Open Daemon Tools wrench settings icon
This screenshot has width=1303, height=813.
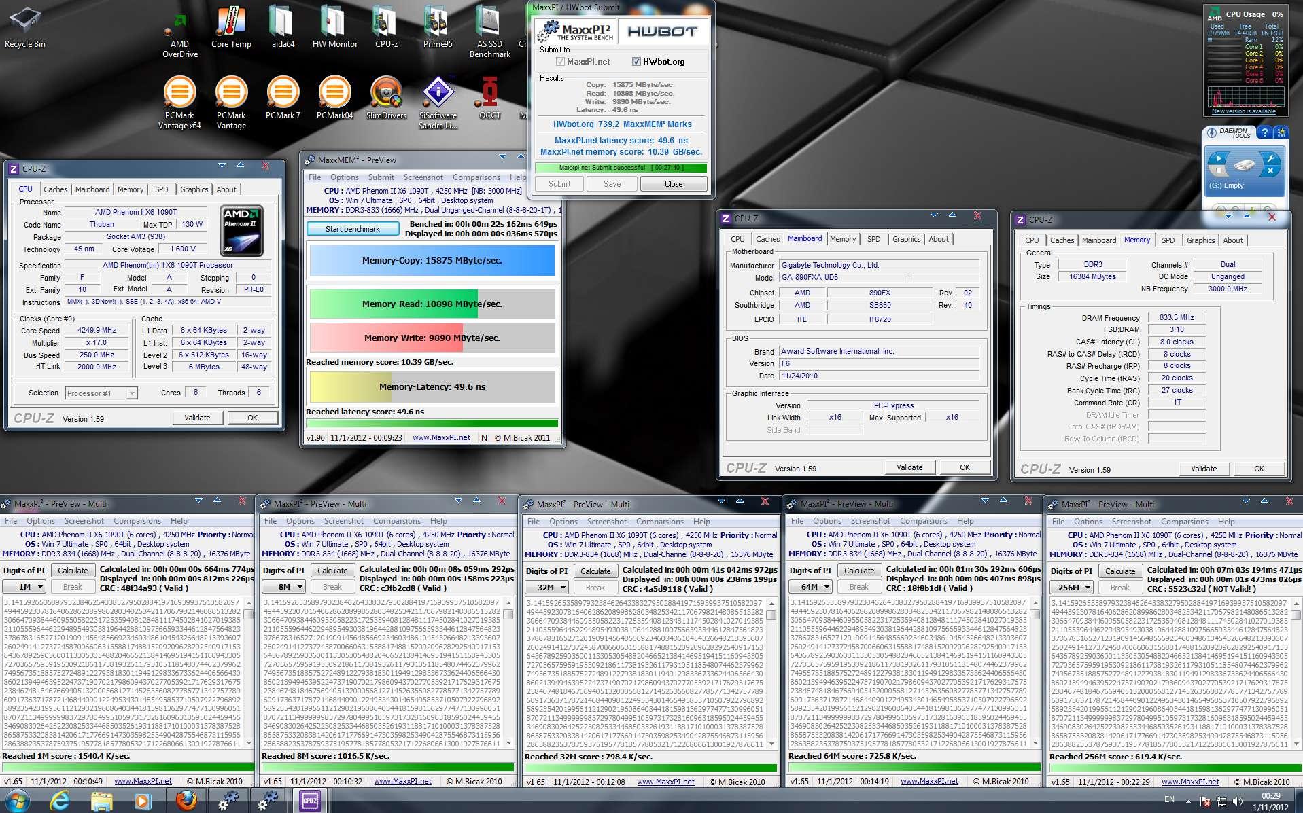1270,159
